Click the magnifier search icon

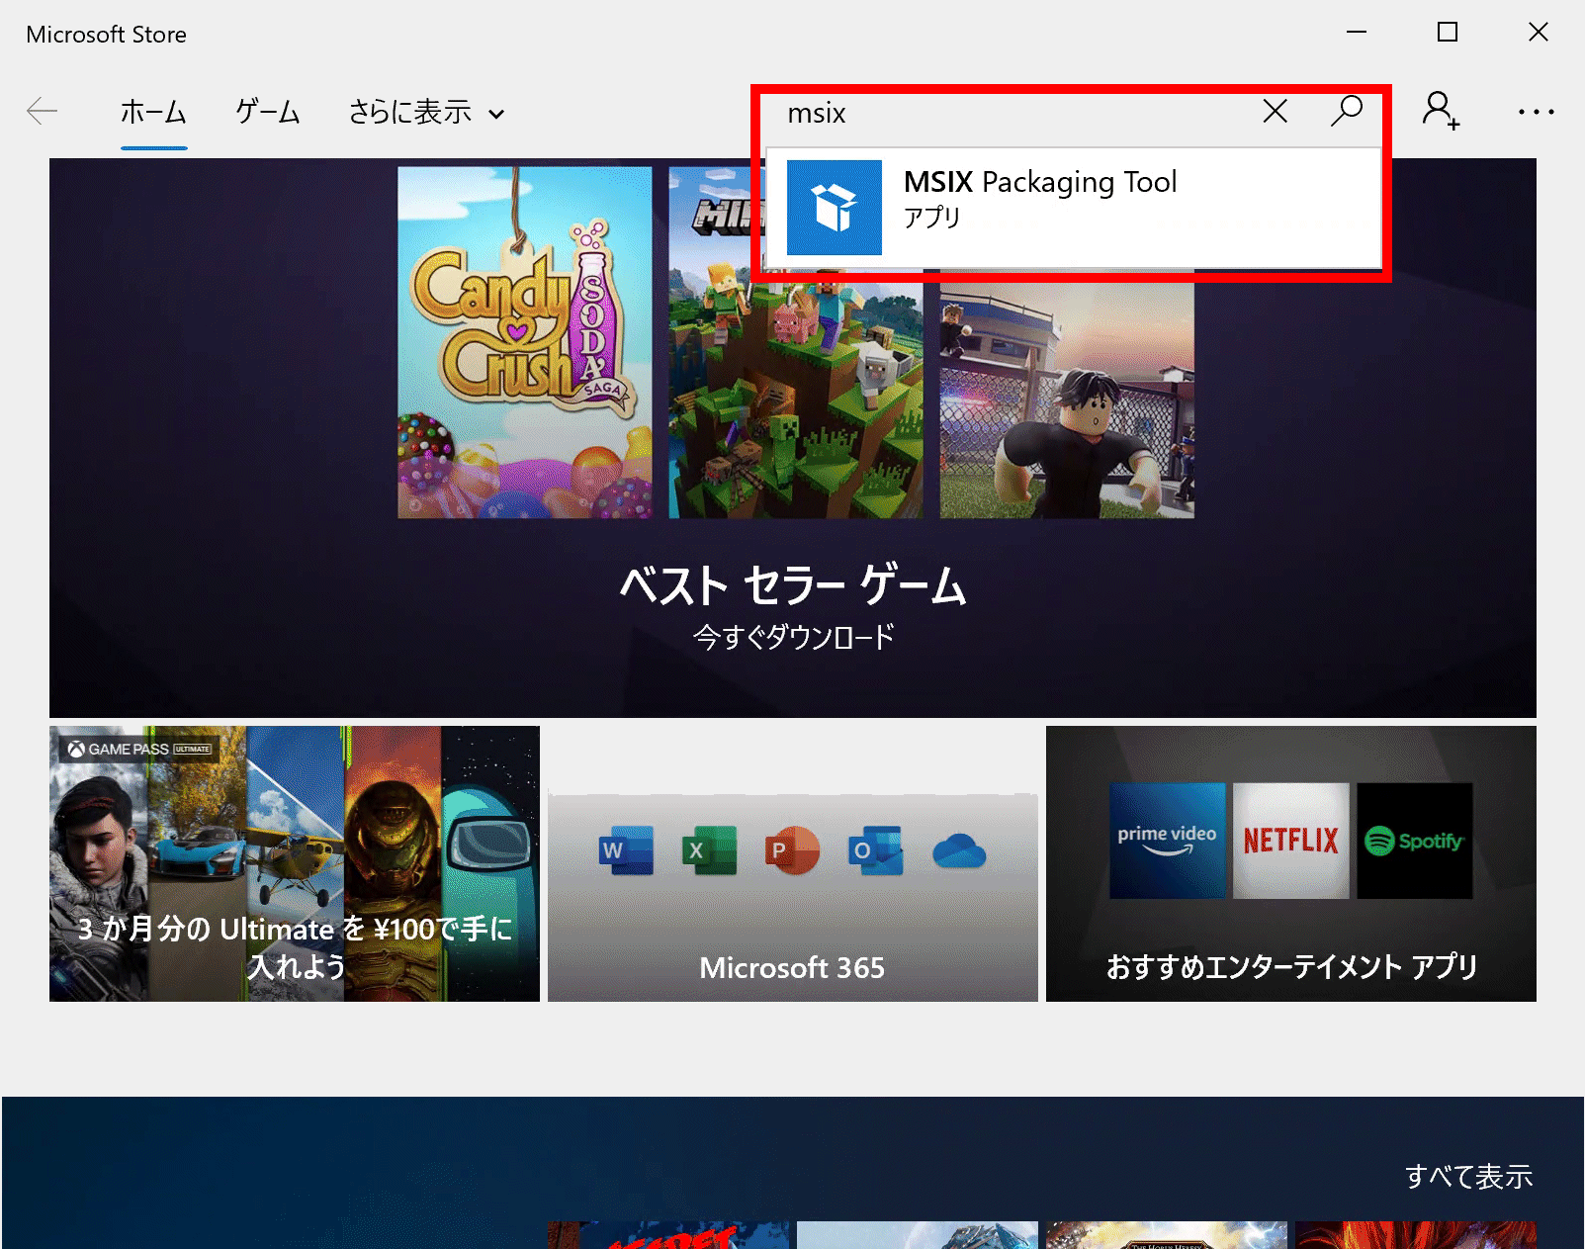tap(1346, 111)
